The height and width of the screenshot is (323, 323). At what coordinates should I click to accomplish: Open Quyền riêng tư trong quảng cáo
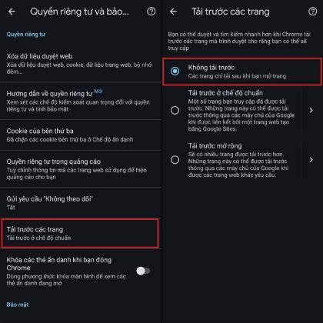(x=81, y=168)
